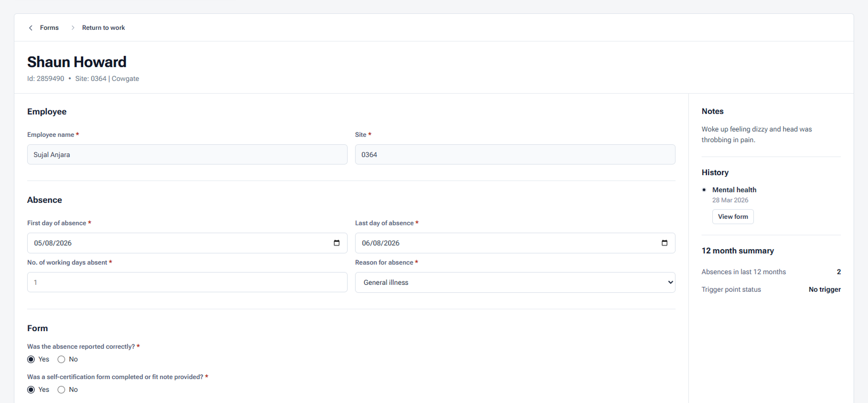
Task: Click the back chevron icon beside Forms
Action: tap(31, 28)
